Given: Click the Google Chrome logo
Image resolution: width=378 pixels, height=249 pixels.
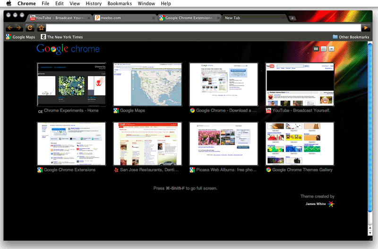Looking at the screenshot, I should click(x=68, y=49).
